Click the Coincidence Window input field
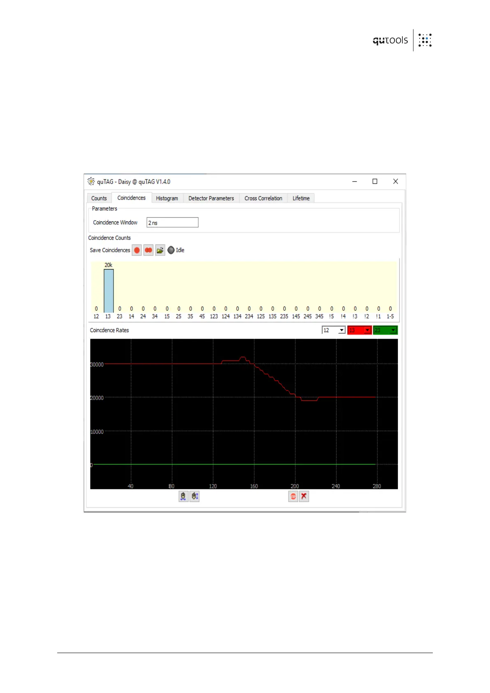Screen dimensions: 490x693 pos(172,223)
